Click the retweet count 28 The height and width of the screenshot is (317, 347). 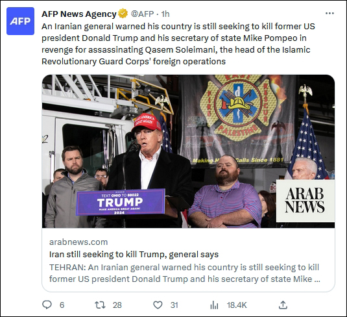point(117,305)
